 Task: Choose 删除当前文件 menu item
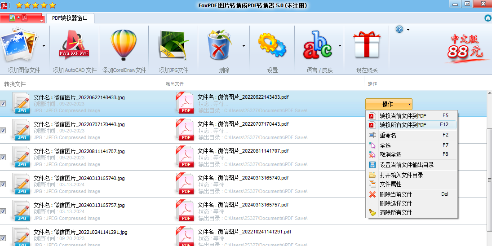[x=412, y=194]
